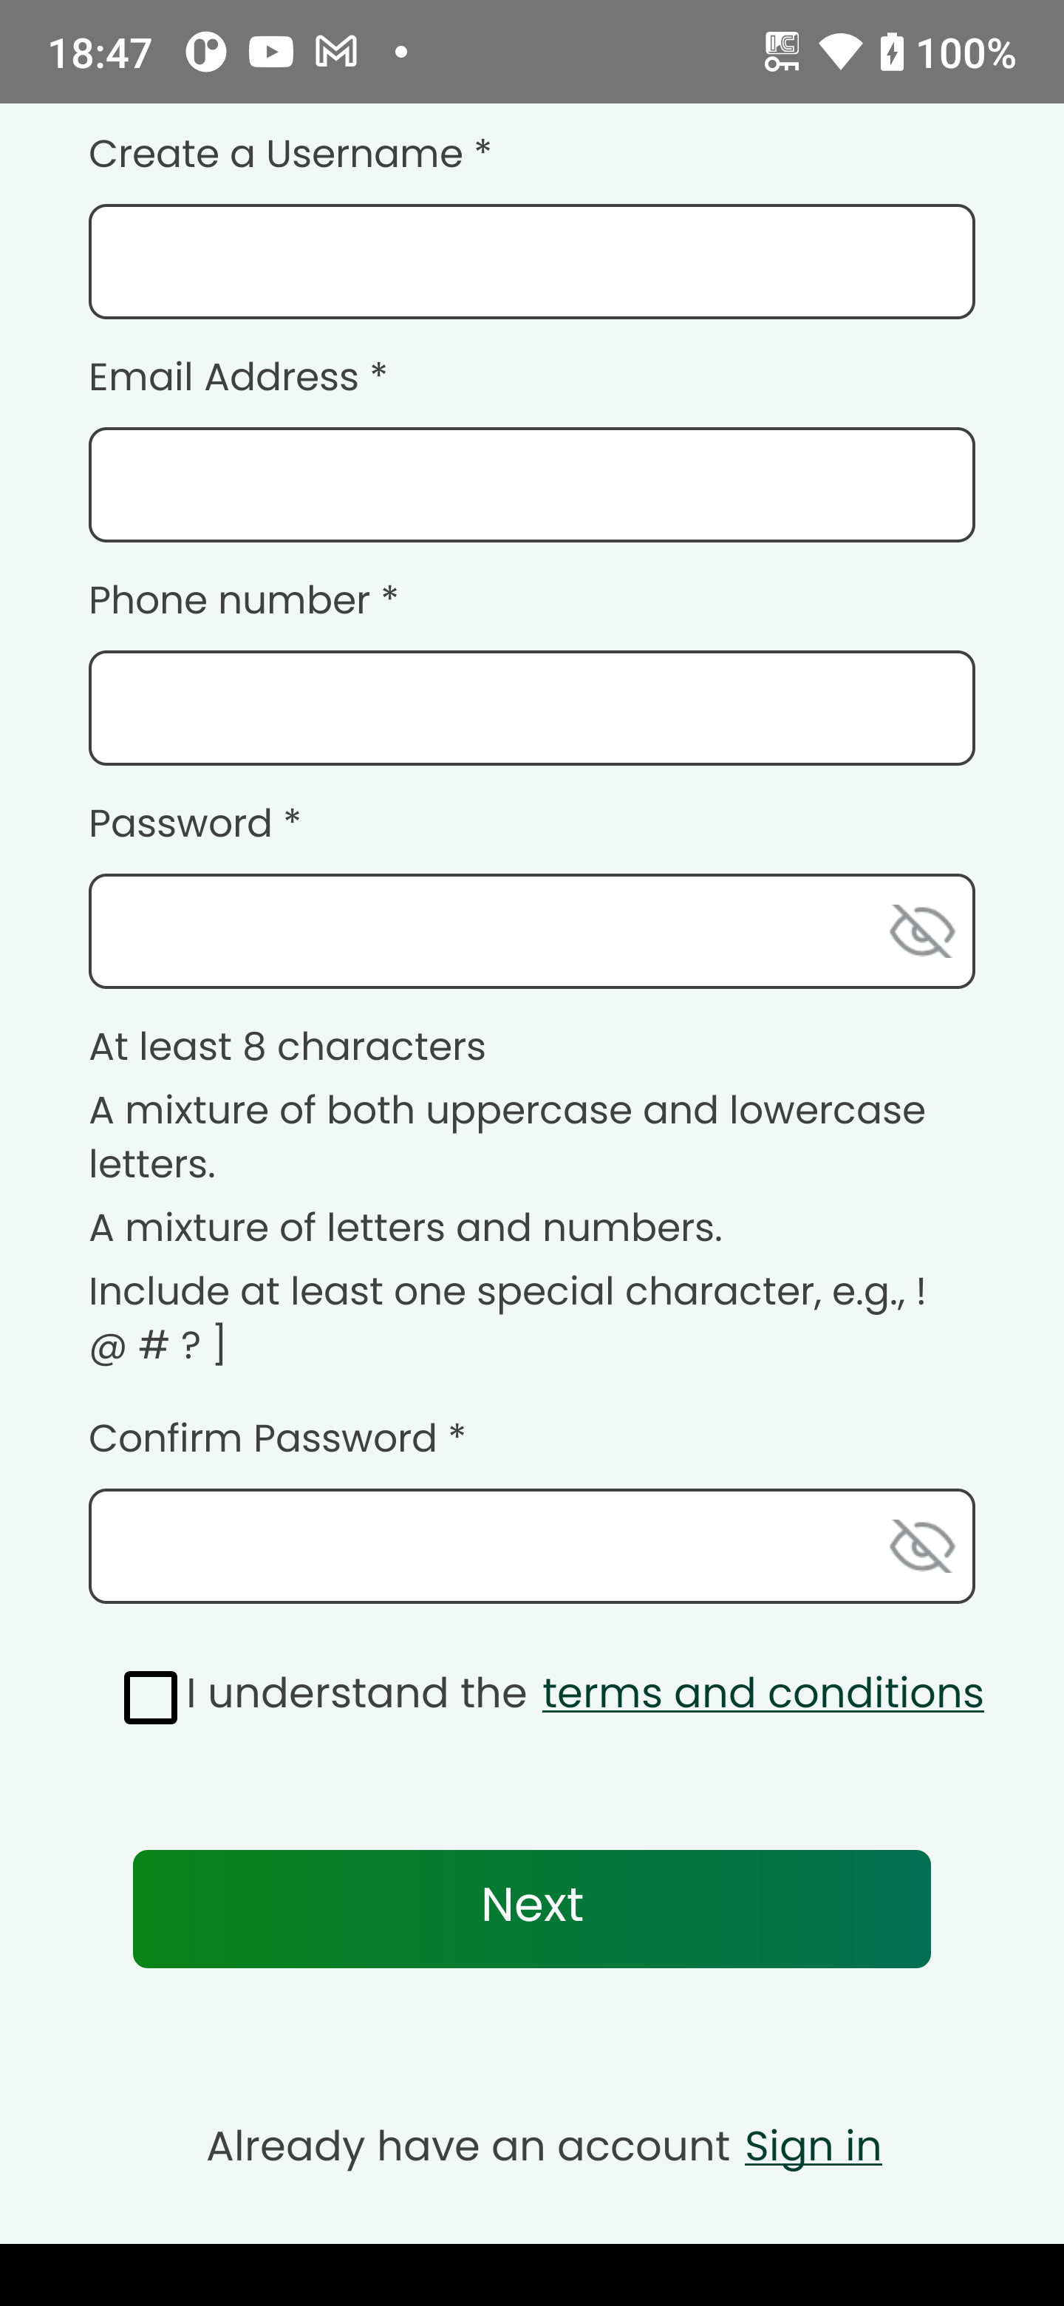Viewport: 1064px width, 2306px height.
Task: Focus the Email Address input field
Action: tap(531, 484)
